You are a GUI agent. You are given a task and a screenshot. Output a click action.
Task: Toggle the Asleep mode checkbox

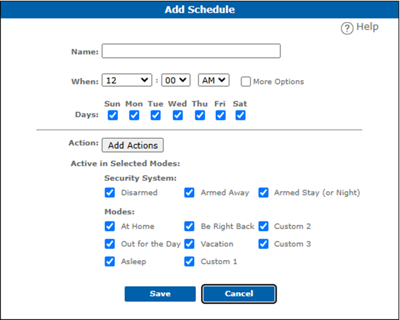110,262
